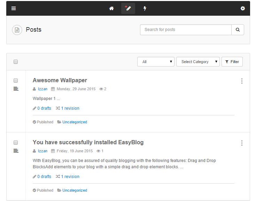Viewport: 256px width, 208px height.
Task: Open the lightning bolt quick actions icon
Action: (x=145, y=8)
